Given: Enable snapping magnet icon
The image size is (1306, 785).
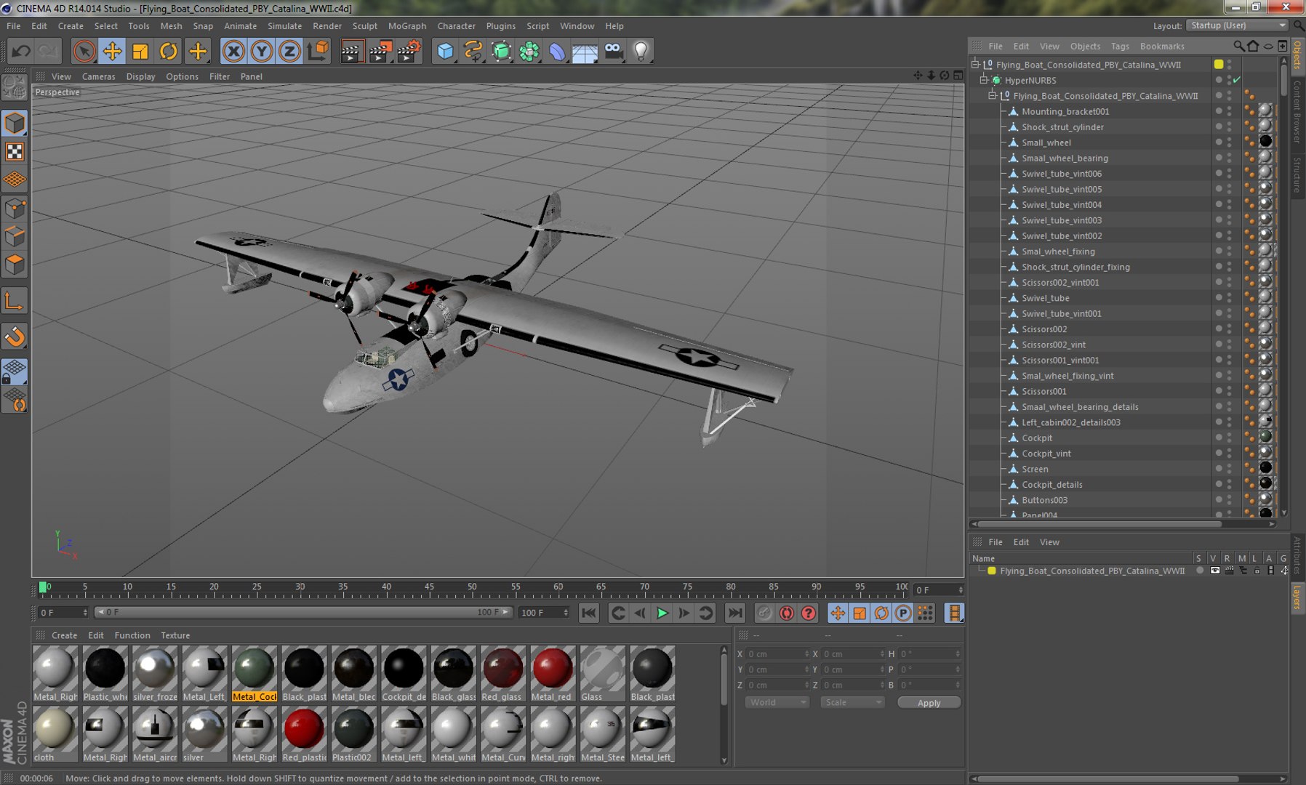Looking at the screenshot, I should click(15, 337).
